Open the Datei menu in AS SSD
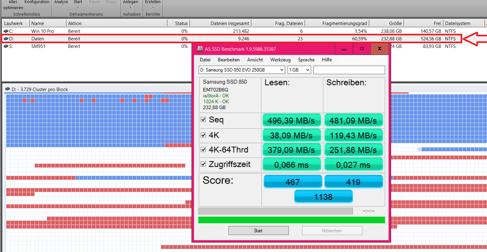The width and height of the screenshot is (487, 252). pyautogui.click(x=205, y=59)
